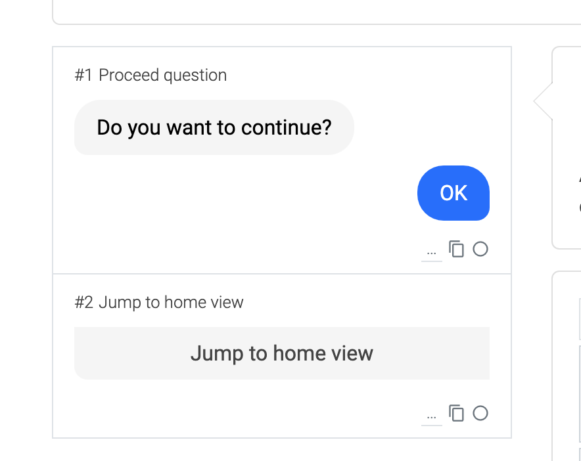Select the copy icon under the OK reply
The image size is (581, 461).
pyautogui.click(x=457, y=249)
